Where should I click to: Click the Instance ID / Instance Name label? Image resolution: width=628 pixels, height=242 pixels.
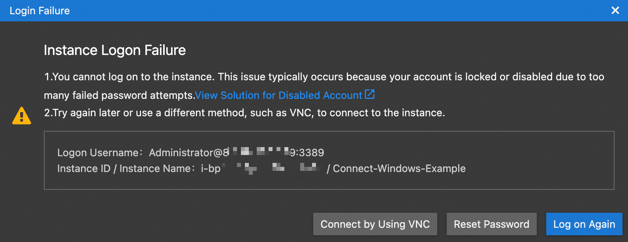click(124, 168)
